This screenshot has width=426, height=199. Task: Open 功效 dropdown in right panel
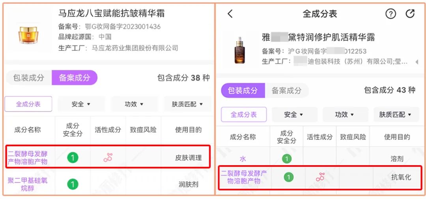344,114
